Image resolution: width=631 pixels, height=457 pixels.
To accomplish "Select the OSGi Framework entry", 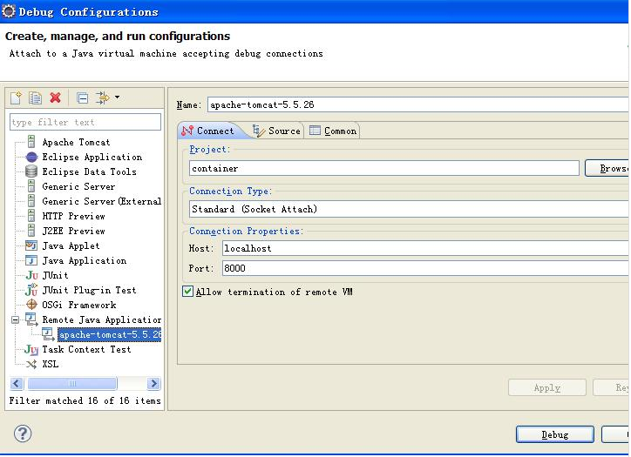I will click(78, 306).
